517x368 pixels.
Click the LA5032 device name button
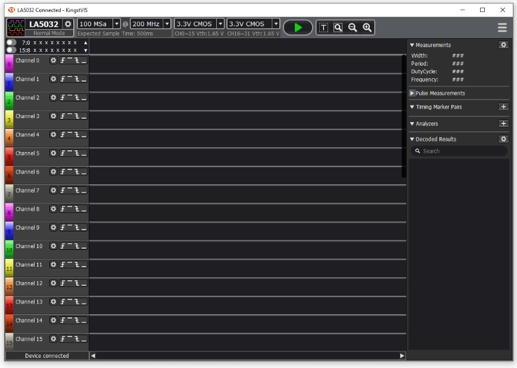(x=43, y=24)
